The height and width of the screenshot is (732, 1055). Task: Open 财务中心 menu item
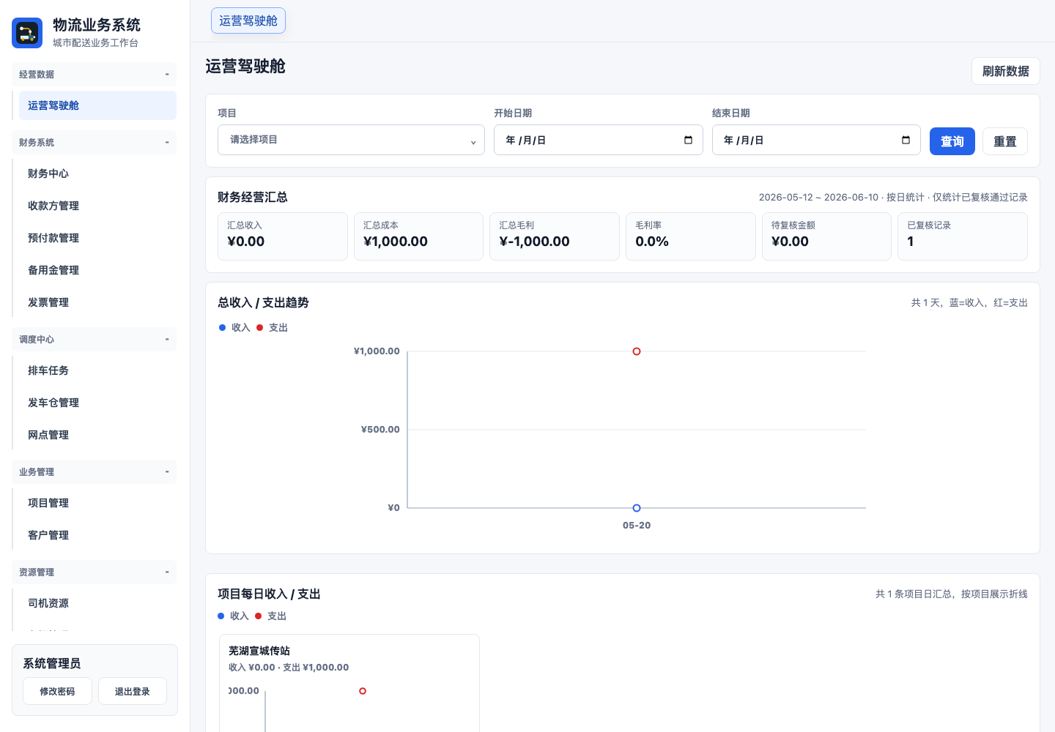[x=97, y=173]
